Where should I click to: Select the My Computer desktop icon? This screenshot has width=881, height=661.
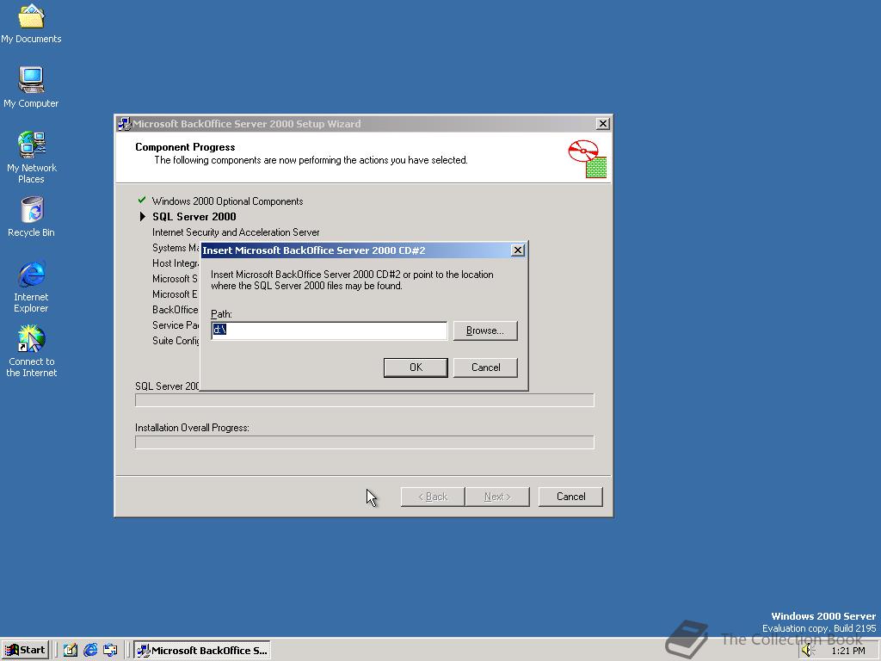tap(31, 87)
